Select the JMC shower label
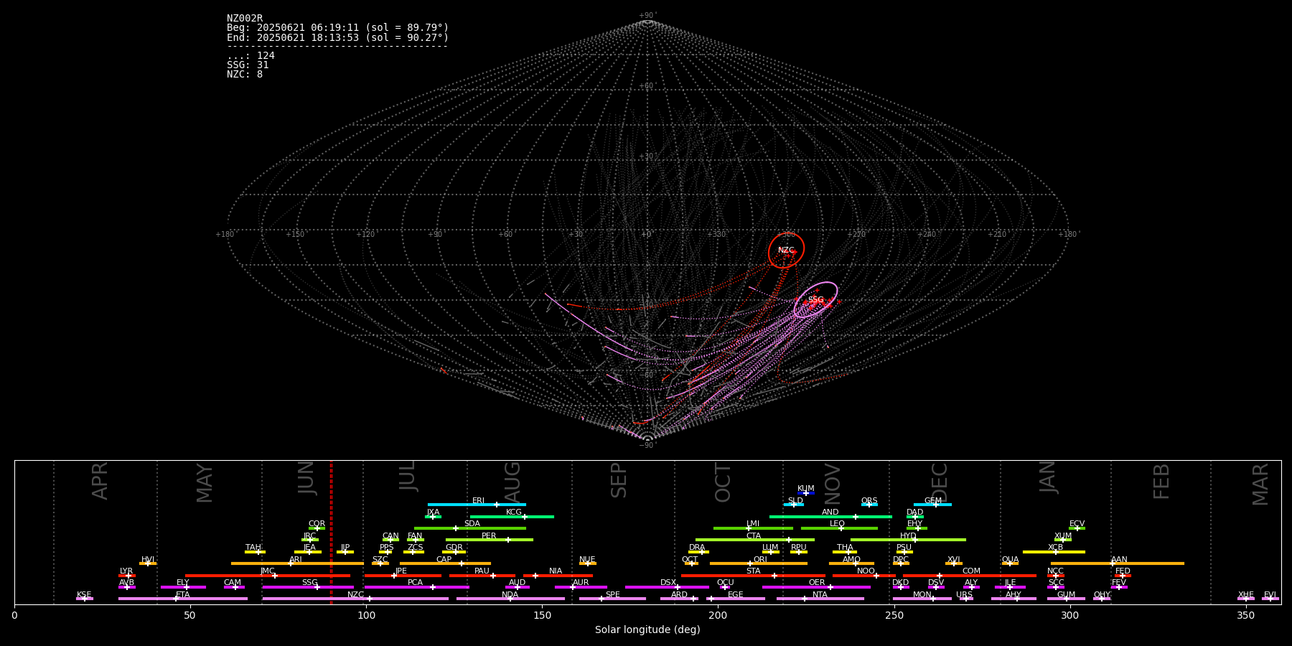Viewport: 1292px width, 646px height. tap(267, 571)
